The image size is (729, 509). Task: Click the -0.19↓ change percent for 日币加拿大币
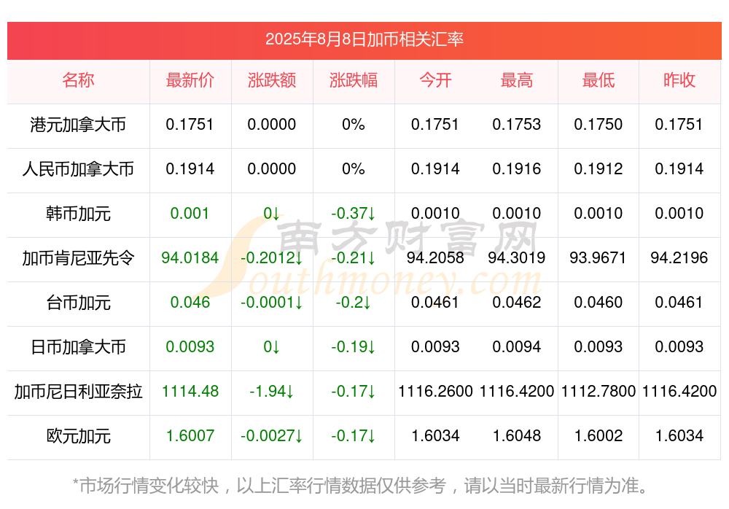point(354,346)
